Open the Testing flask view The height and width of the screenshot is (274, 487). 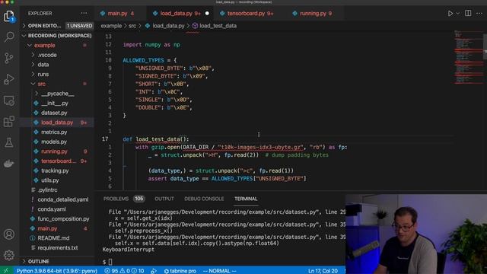tap(9, 142)
